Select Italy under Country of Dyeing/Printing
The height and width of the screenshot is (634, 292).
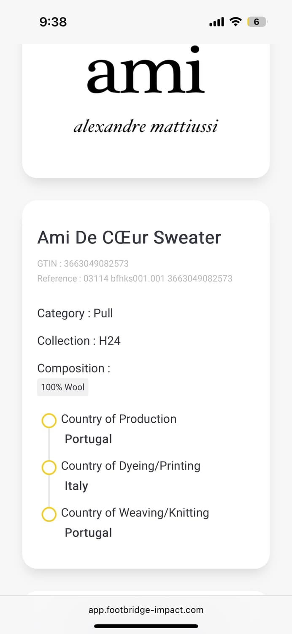(x=76, y=486)
